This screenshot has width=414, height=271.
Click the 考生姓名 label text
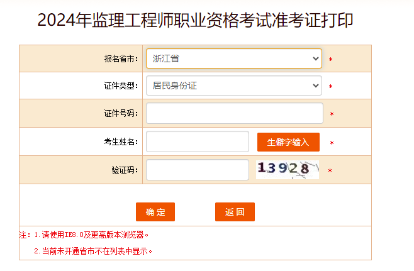120,142
